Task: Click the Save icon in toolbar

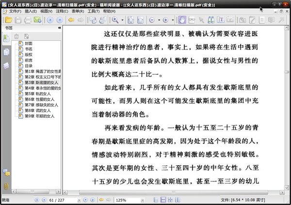Action: pos(17,20)
